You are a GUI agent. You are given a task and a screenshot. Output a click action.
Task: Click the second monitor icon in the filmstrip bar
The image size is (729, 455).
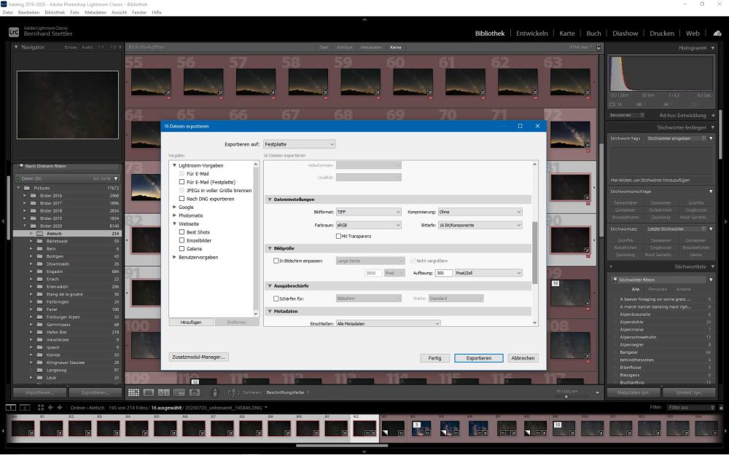pos(24,408)
